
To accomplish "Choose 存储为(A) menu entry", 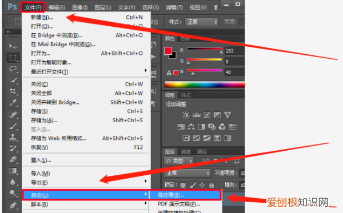I will (x=86, y=120).
